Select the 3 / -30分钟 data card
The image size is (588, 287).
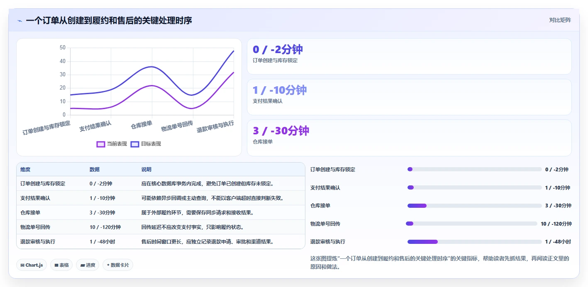tap(409, 138)
